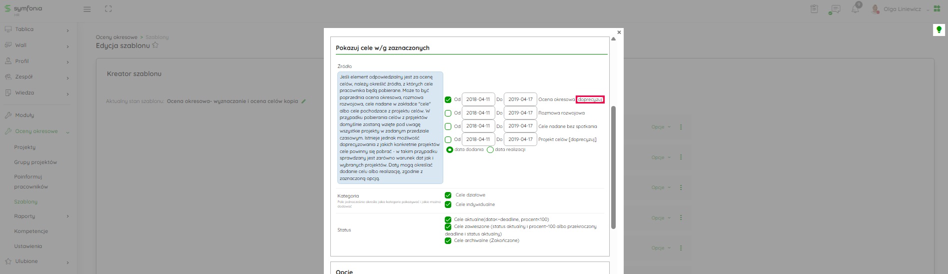Close the modal dialog
Image resolution: width=948 pixels, height=274 pixels.
click(619, 32)
